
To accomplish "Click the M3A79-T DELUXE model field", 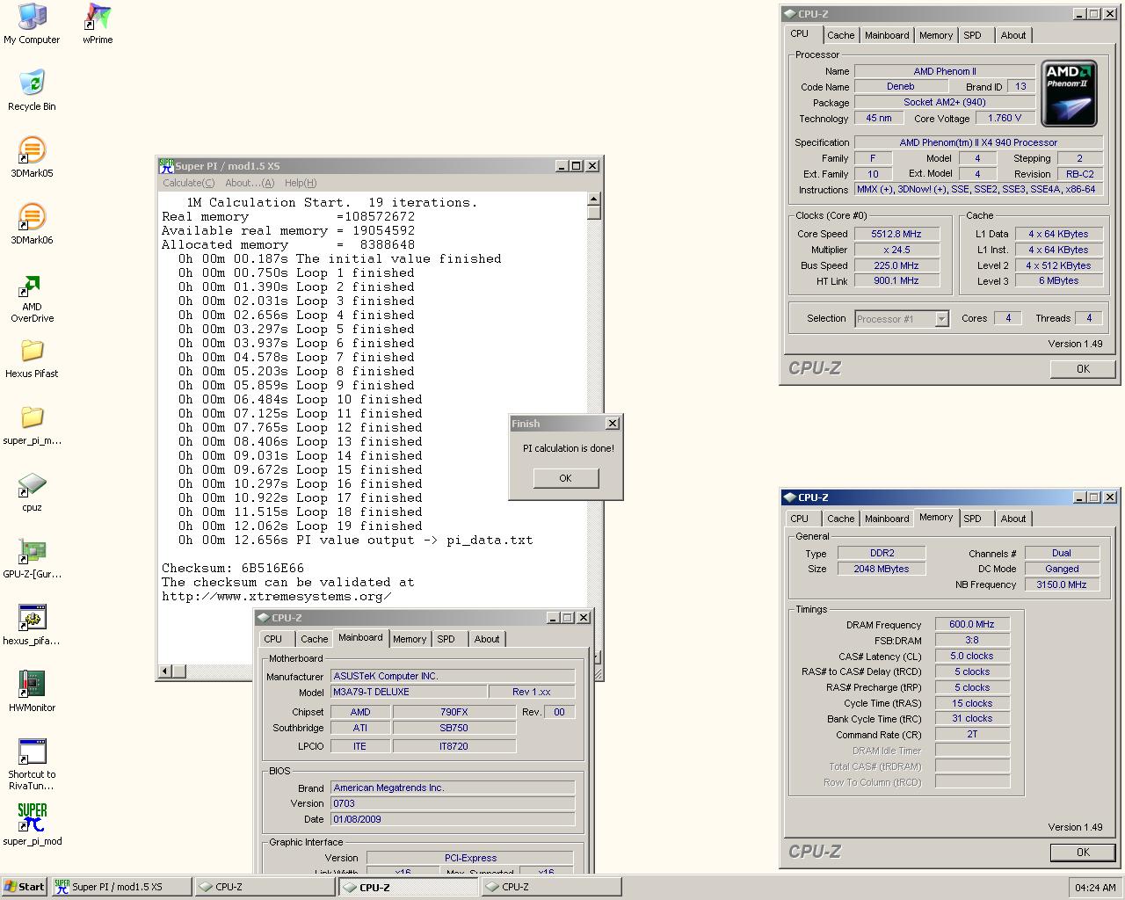I will click(409, 692).
